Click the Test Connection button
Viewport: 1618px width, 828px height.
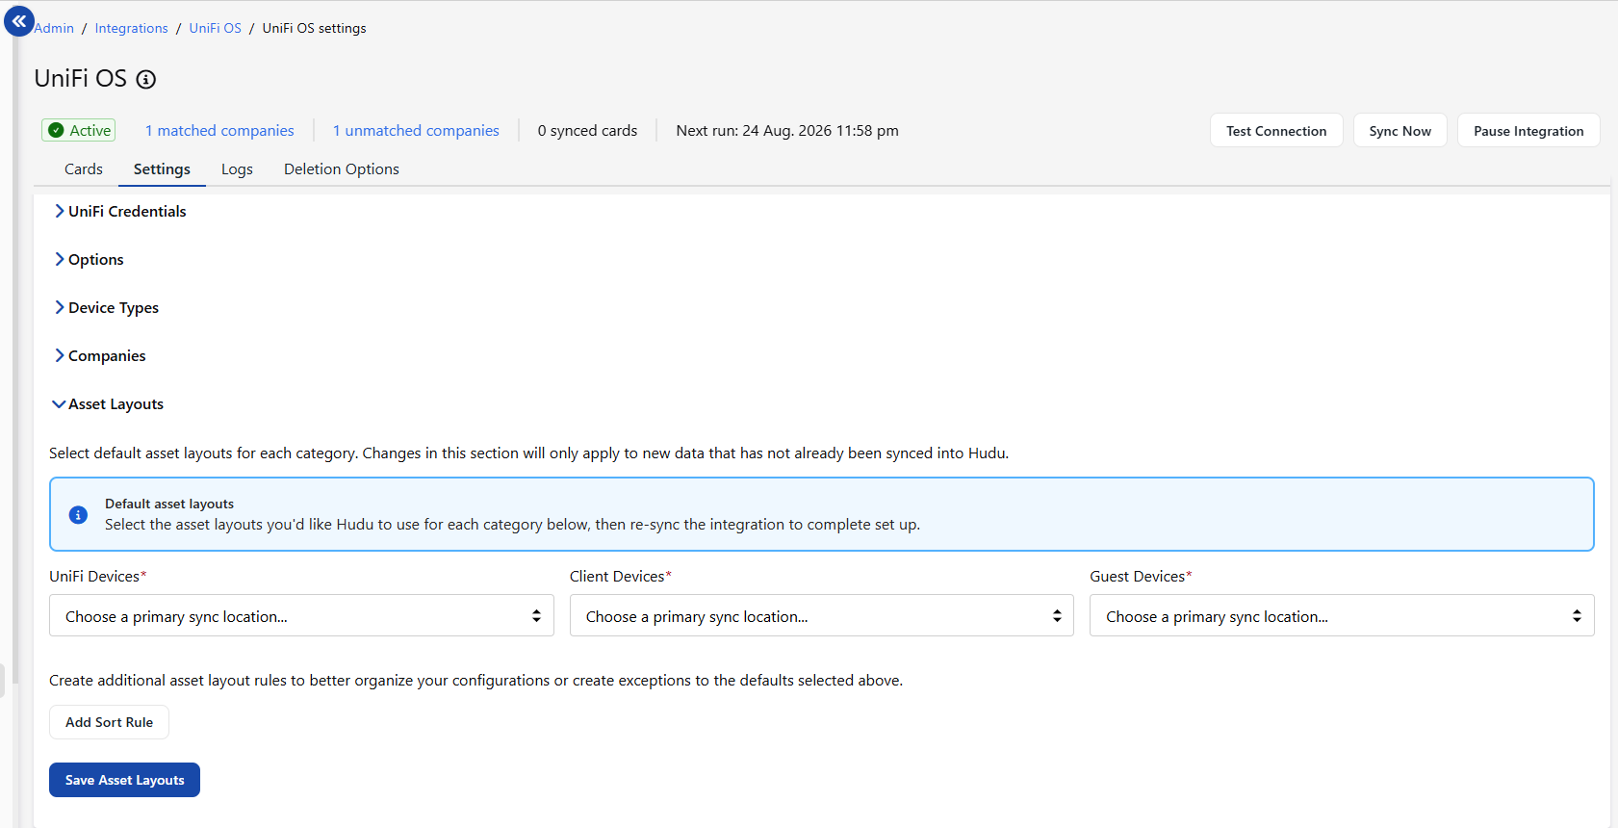point(1276,131)
